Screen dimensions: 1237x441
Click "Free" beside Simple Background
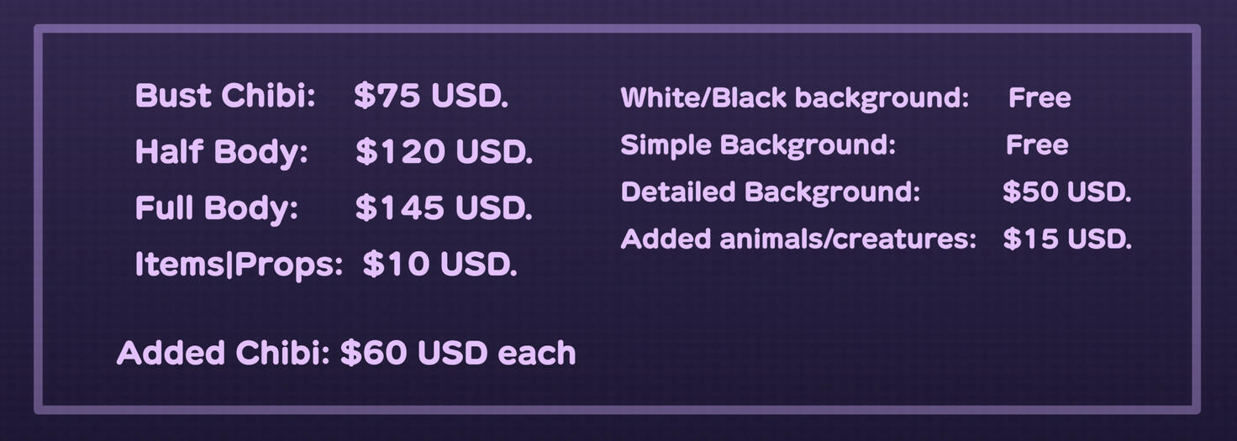1037,145
